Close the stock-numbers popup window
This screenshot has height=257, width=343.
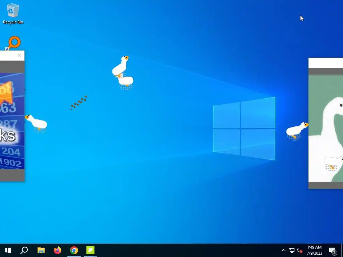pyautogui.click(x=19, y=55)
